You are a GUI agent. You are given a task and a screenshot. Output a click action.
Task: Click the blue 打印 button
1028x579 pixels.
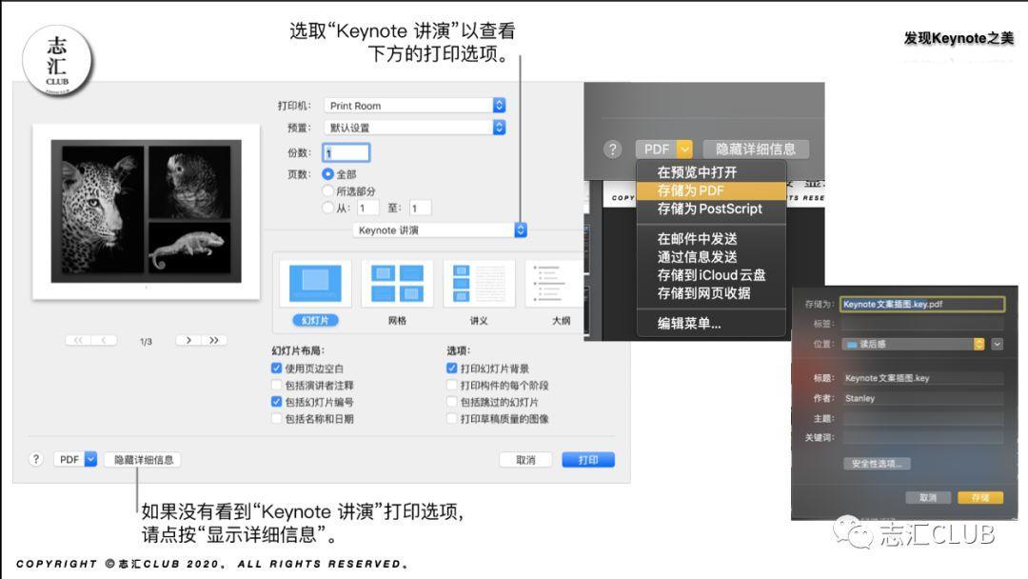[588, 460]
